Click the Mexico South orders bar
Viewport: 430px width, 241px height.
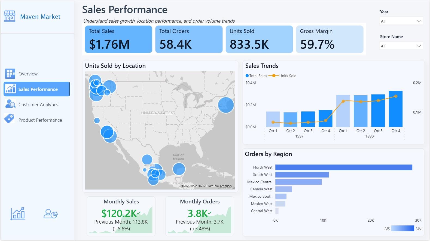coord(281,196)
